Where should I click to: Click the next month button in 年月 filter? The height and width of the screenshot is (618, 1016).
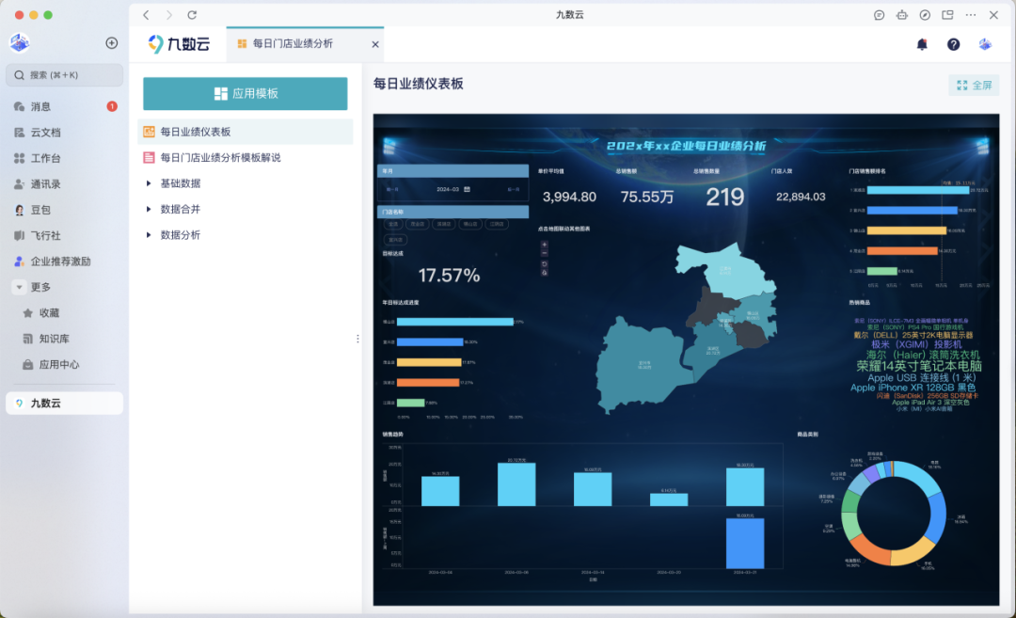coord(514,189)
